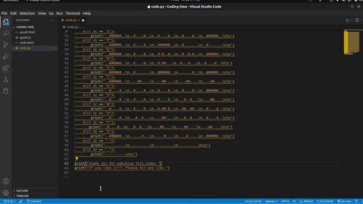Viewport: 363px width, 204px height.
Task: Click the Go Live status bar button
Action: 344,201
